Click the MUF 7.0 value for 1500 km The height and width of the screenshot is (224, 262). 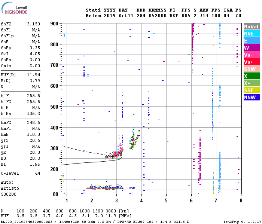click(99, 216)
